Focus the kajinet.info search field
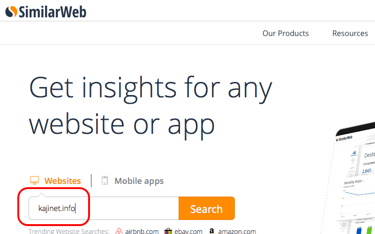The width and height of the screenshot is (375, 234). [x=103, y=208]
